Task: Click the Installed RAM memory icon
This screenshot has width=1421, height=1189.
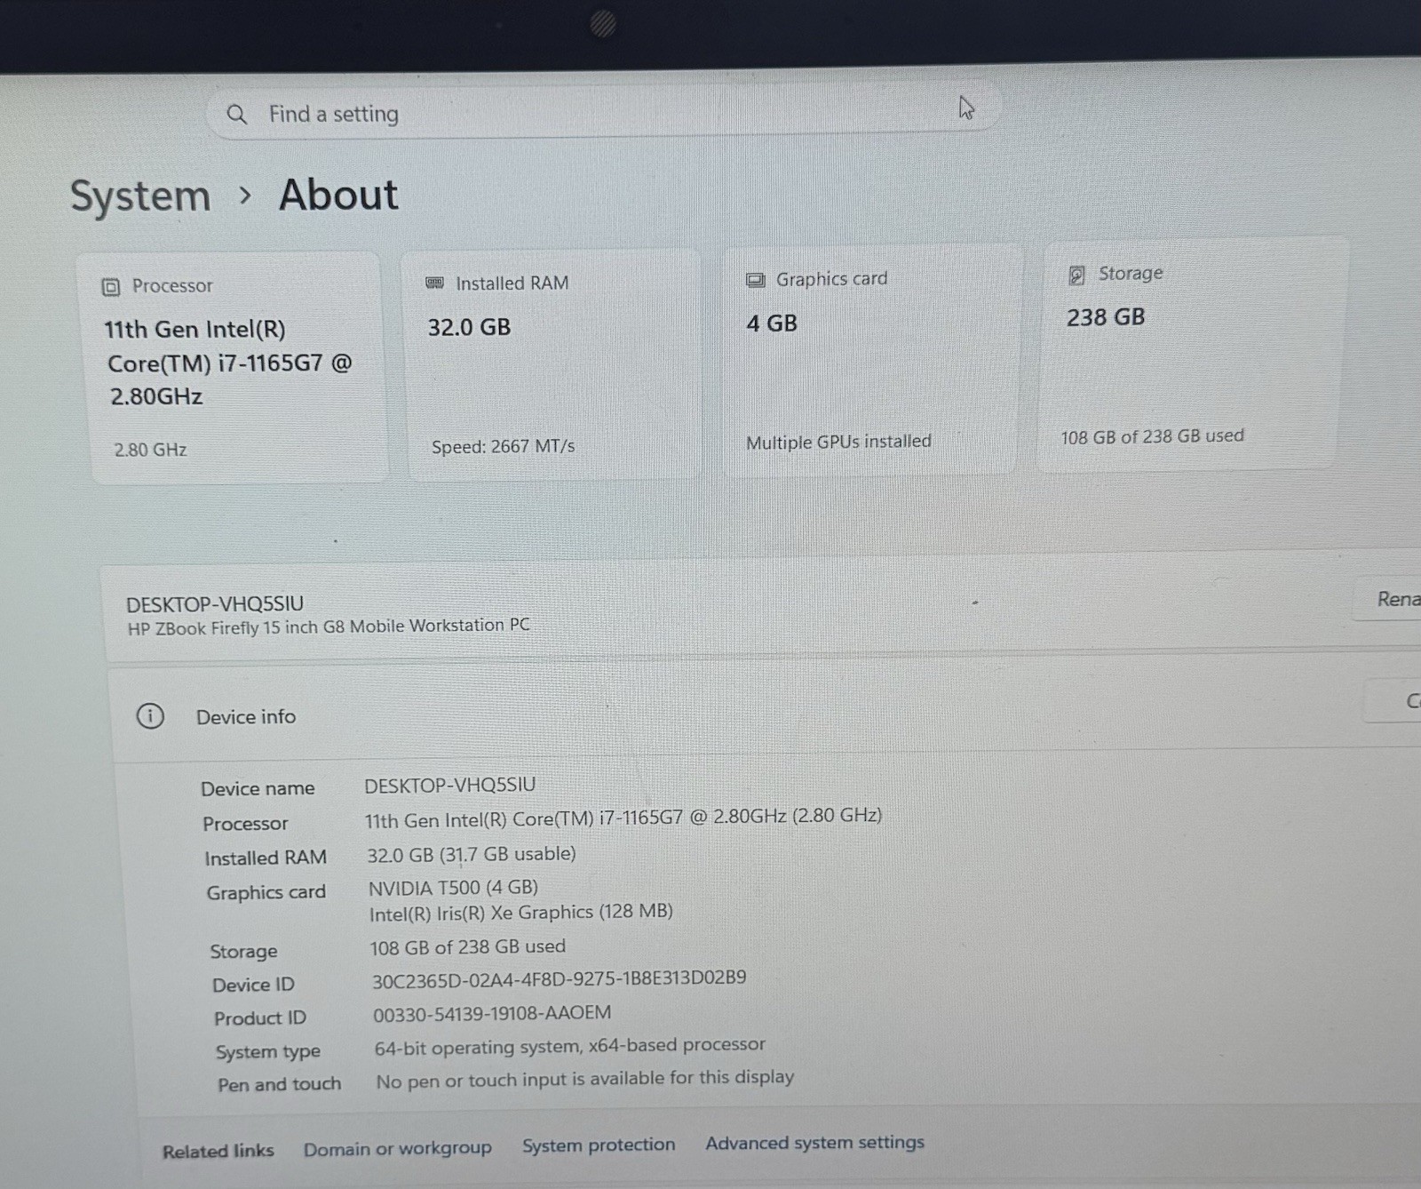Action: tap(434, 283)
